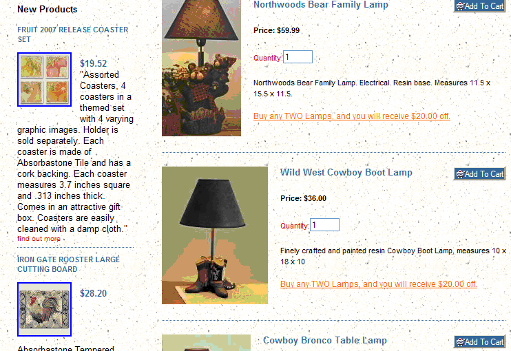This screenshot has height=351, width=511.
Task: View the Cowboy Boot Lamp product image
Action: 215,235
